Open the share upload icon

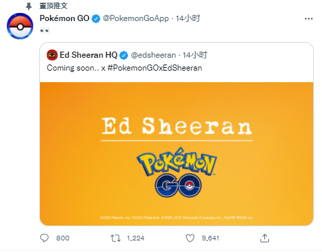click(264, 238)
